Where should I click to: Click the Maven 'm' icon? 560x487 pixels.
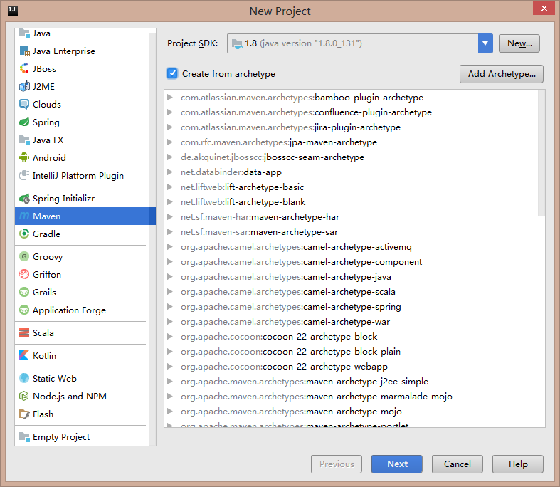pyautogui.click(x=24, y=216)
